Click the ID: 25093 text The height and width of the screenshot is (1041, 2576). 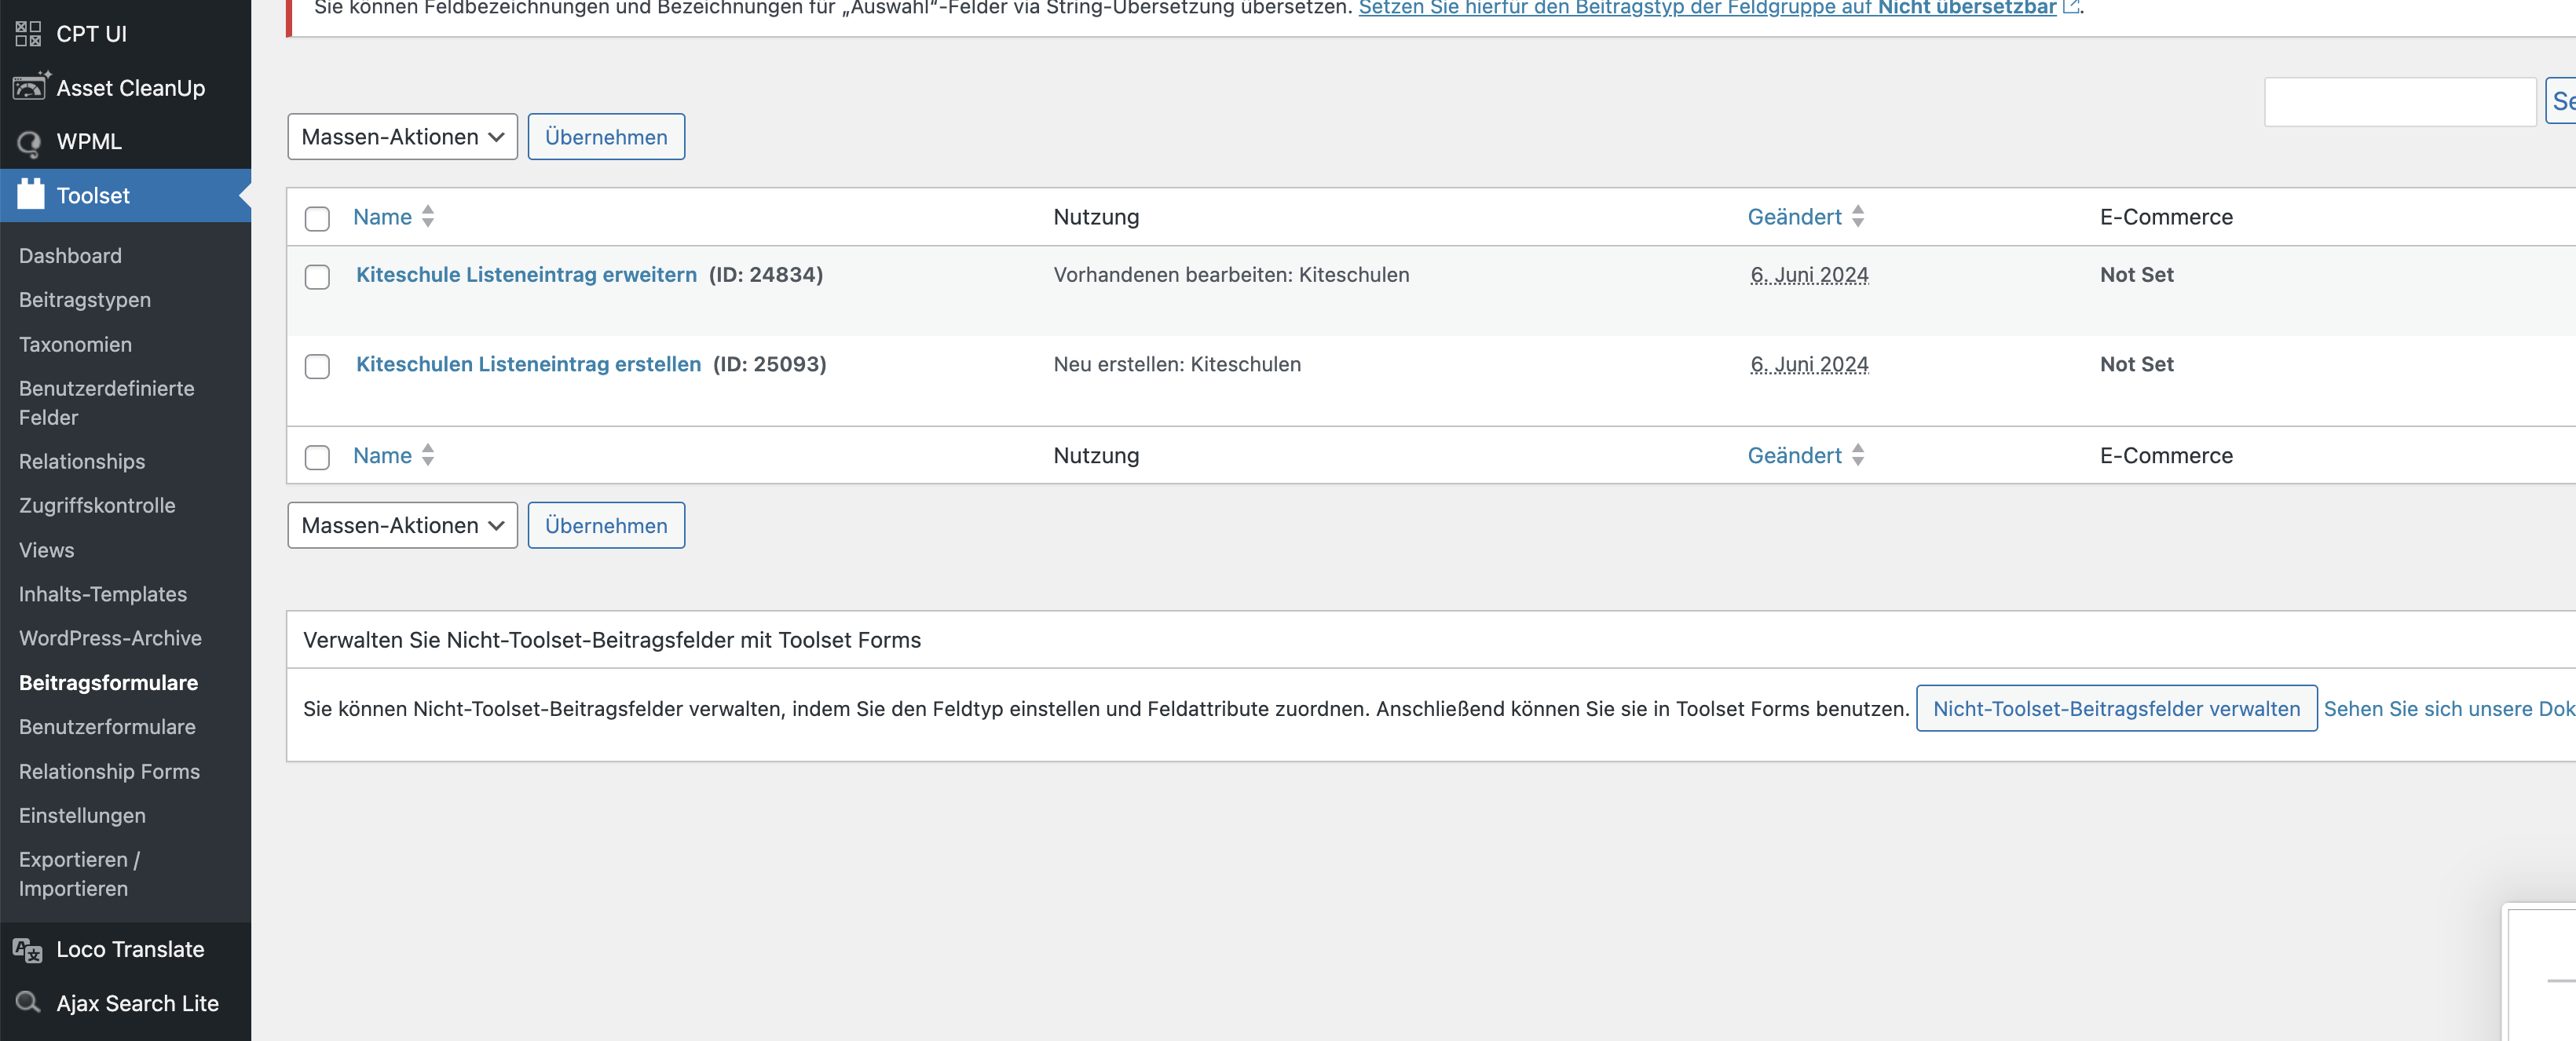(770, 364)
